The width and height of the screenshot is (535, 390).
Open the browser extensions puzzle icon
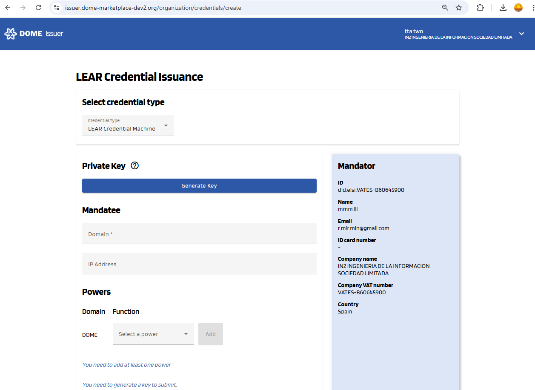(480, 8)
